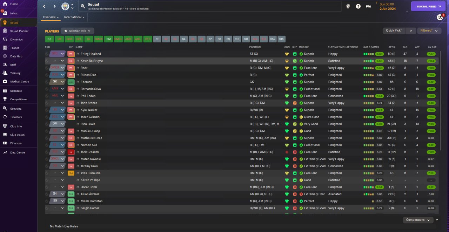Sort by the MORALE column header

(x=304, y=47)
